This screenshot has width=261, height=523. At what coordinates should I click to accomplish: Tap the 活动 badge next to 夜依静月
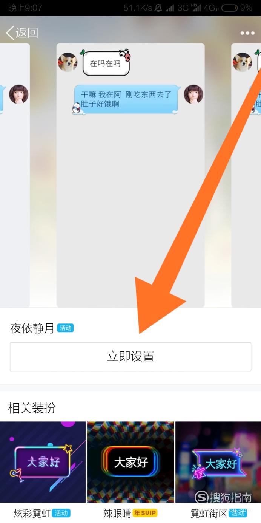click(66, 328)
